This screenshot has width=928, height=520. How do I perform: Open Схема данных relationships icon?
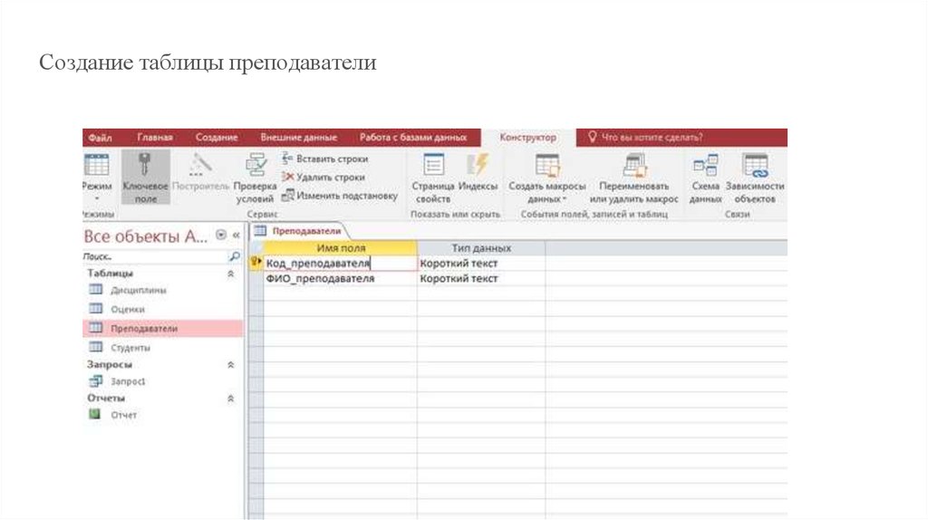(705, 165)
